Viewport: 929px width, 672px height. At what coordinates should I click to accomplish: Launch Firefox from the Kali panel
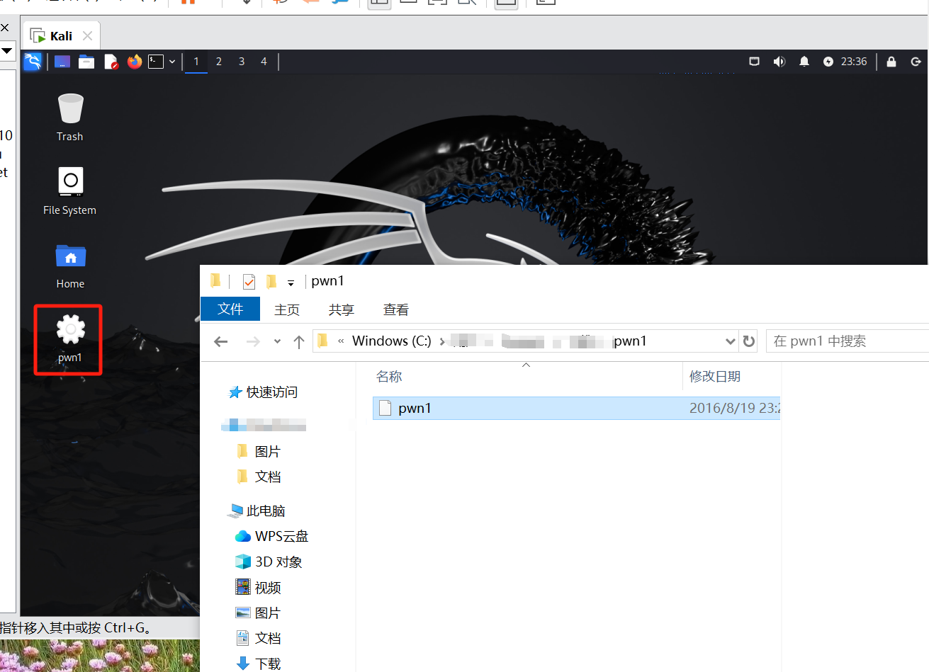click(135, 62)
